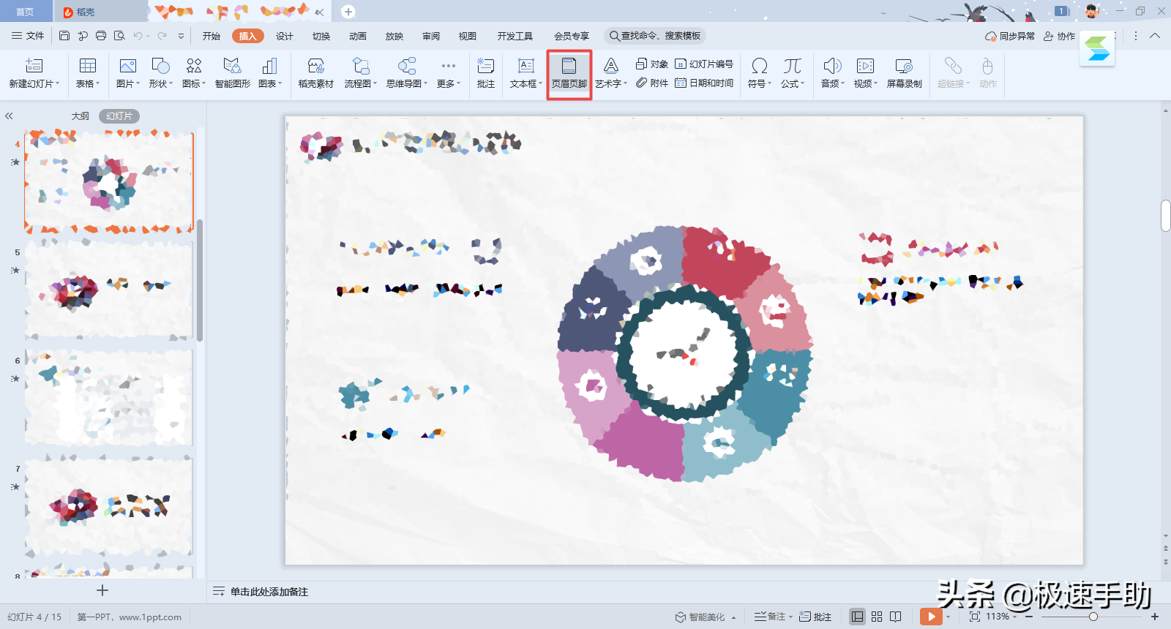Insert a table with the 表格 icon

pyautogui.click(x=87, y=73)
